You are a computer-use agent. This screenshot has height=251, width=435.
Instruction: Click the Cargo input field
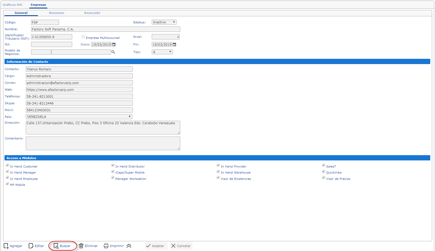pos(79,76)
